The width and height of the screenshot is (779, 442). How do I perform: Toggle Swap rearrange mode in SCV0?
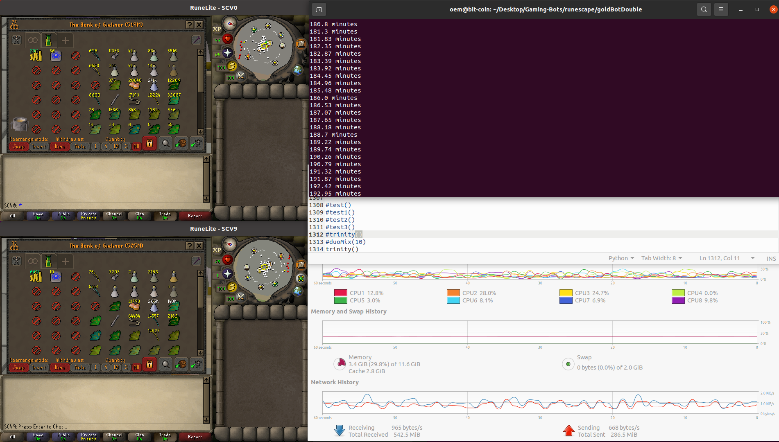tap(19, 146)
